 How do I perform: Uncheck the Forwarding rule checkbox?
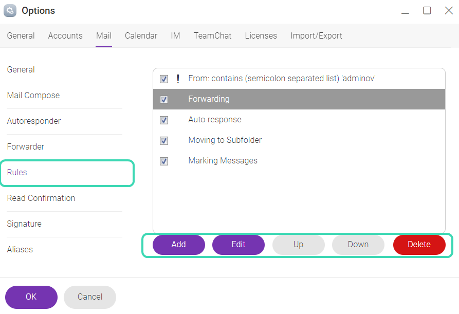tap(164, 100)
